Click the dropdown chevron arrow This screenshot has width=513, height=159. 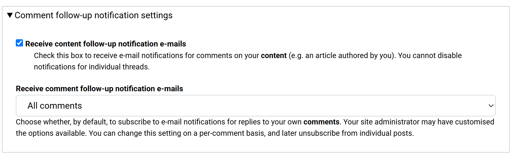pyautogui.click(x=491, y=106)
